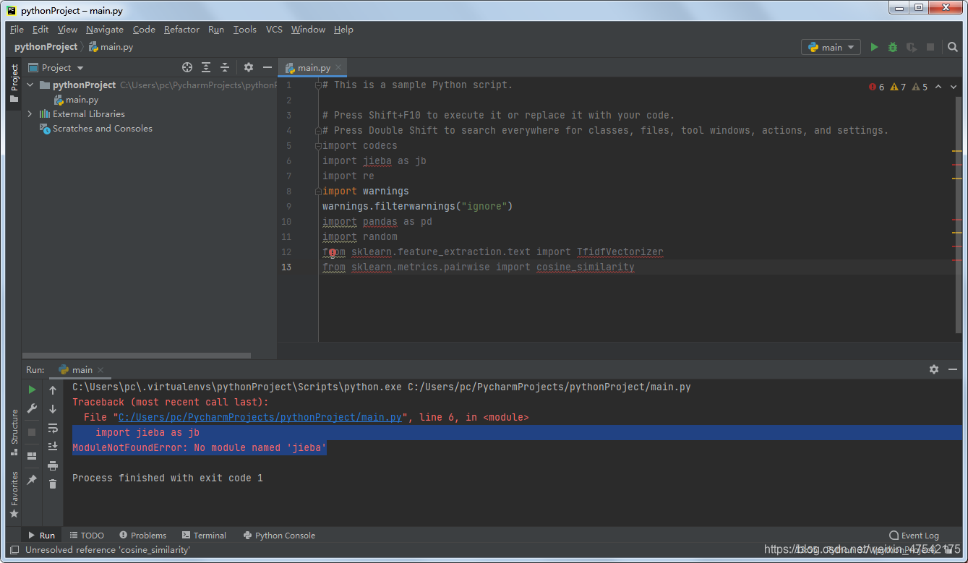Open the Refactor menu
This screenshot has width=968, height=563.
181,30
